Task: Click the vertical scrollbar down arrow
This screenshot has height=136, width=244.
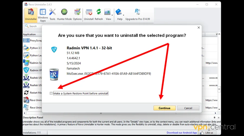Action: (219, 109)
